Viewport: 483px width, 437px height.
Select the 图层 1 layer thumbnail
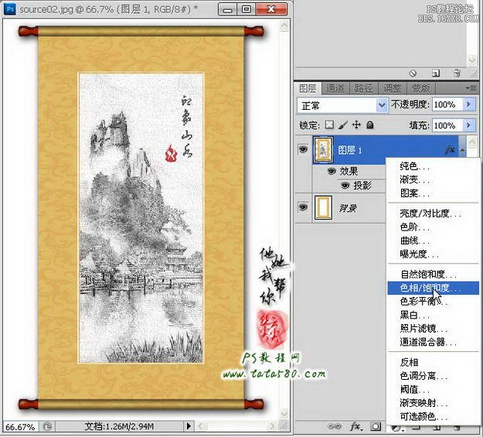[323, 150]
